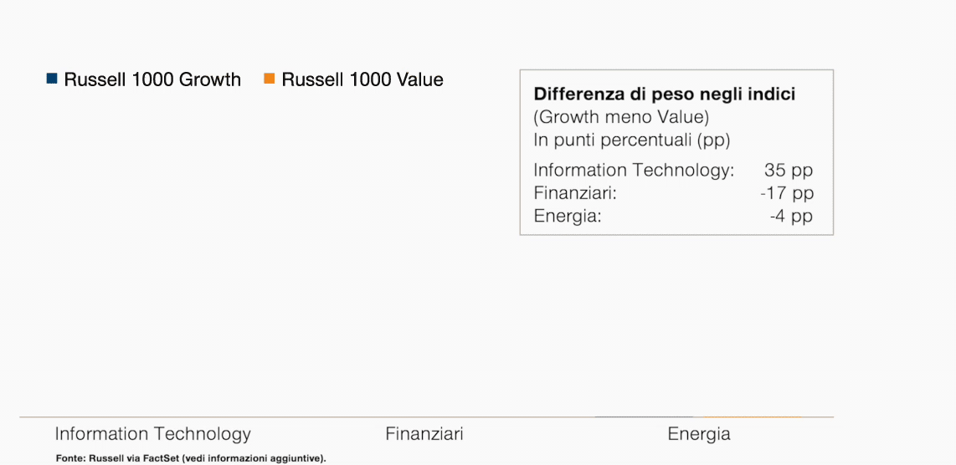Click the 'Fonte: Russell via FactSet' source note
Screen dimensions: 956x465
(191, 457)
